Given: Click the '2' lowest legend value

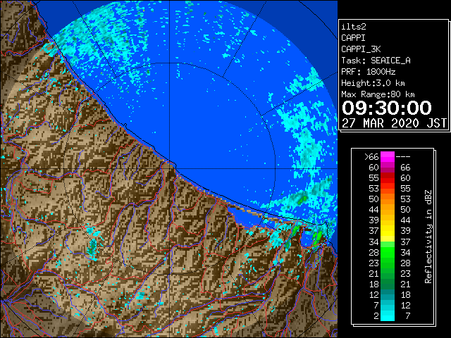Looking at the screenshot, I should click(x=376, y=316).
